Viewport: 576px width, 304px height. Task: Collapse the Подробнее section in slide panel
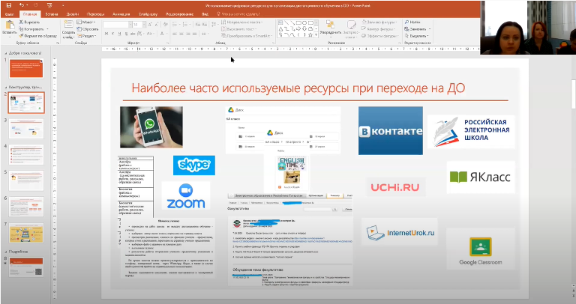coord(6,252)
